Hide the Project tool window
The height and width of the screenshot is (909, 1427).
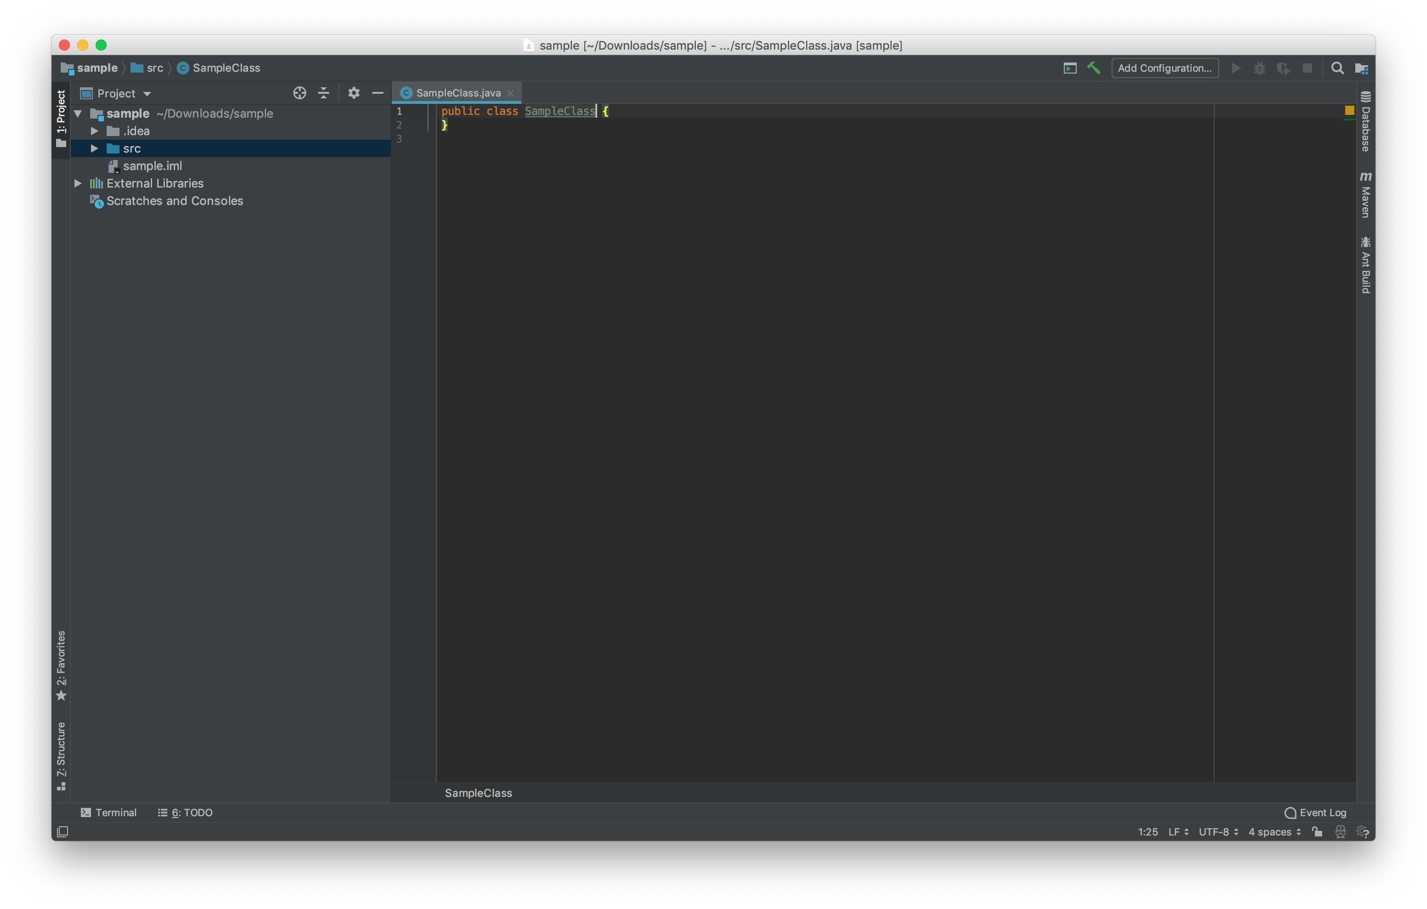click(x=377, y=93)
